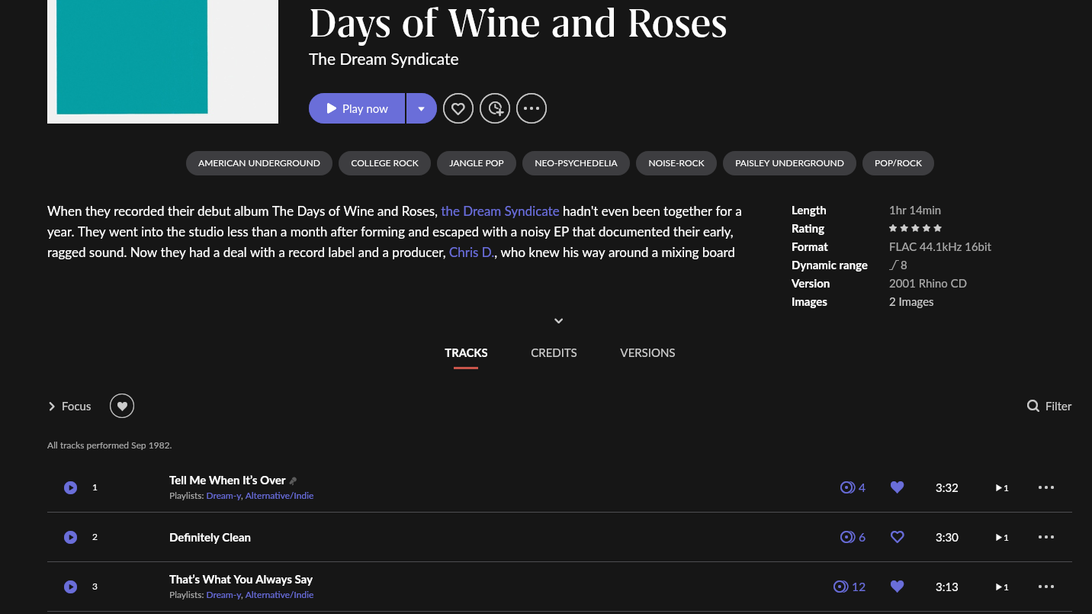Image resolution: width=1092 pixels, height=614 pixels.
Task: Expand the album description chevron
Action: pyautogui.click(x=558, y=321)
